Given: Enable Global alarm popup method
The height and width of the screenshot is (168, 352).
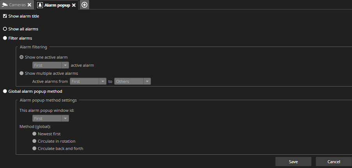Looking at the screenshot, I should (x=5, y=91).
